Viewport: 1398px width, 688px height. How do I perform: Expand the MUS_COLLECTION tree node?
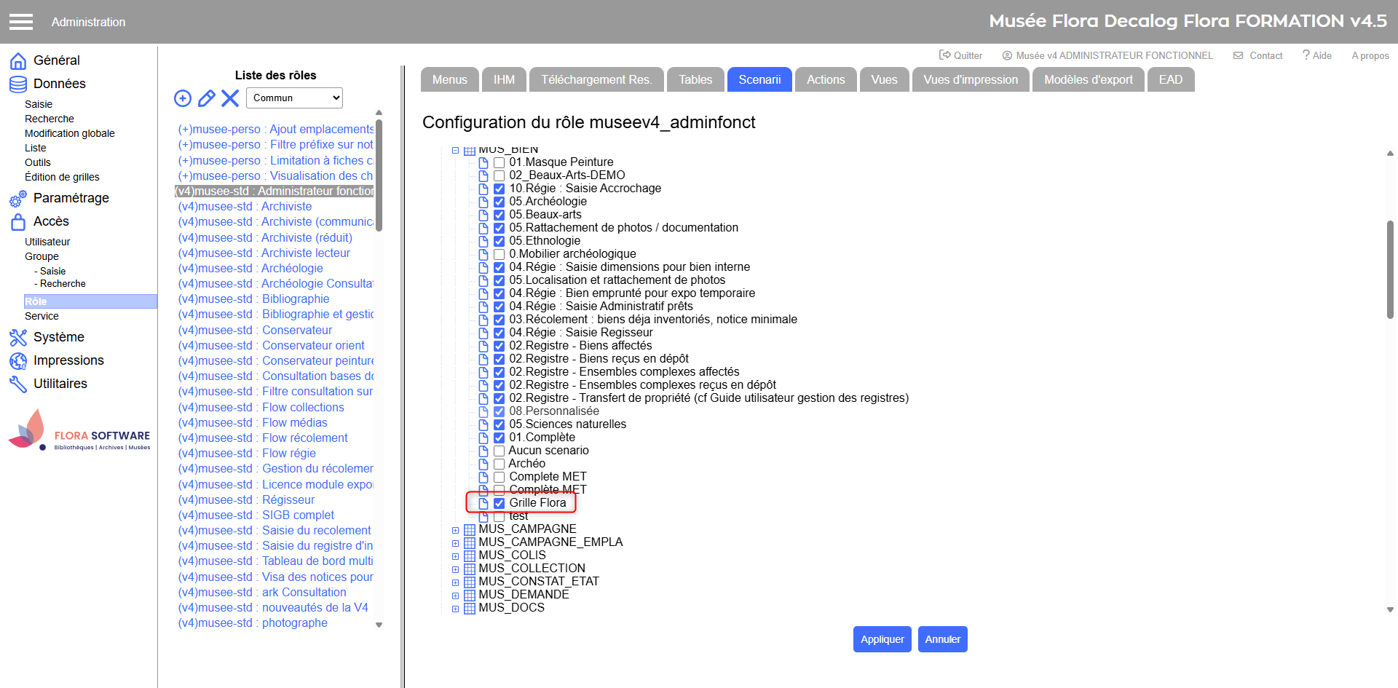coord(456,569)
